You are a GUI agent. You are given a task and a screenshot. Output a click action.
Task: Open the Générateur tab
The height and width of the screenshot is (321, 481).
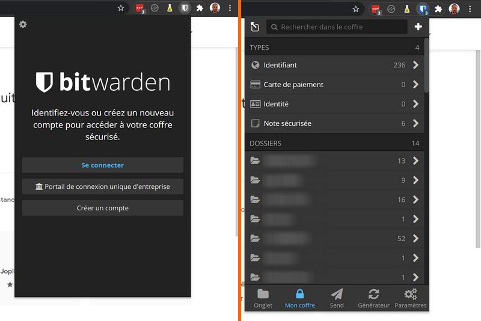pyautogui.click(x=373, y=298)
